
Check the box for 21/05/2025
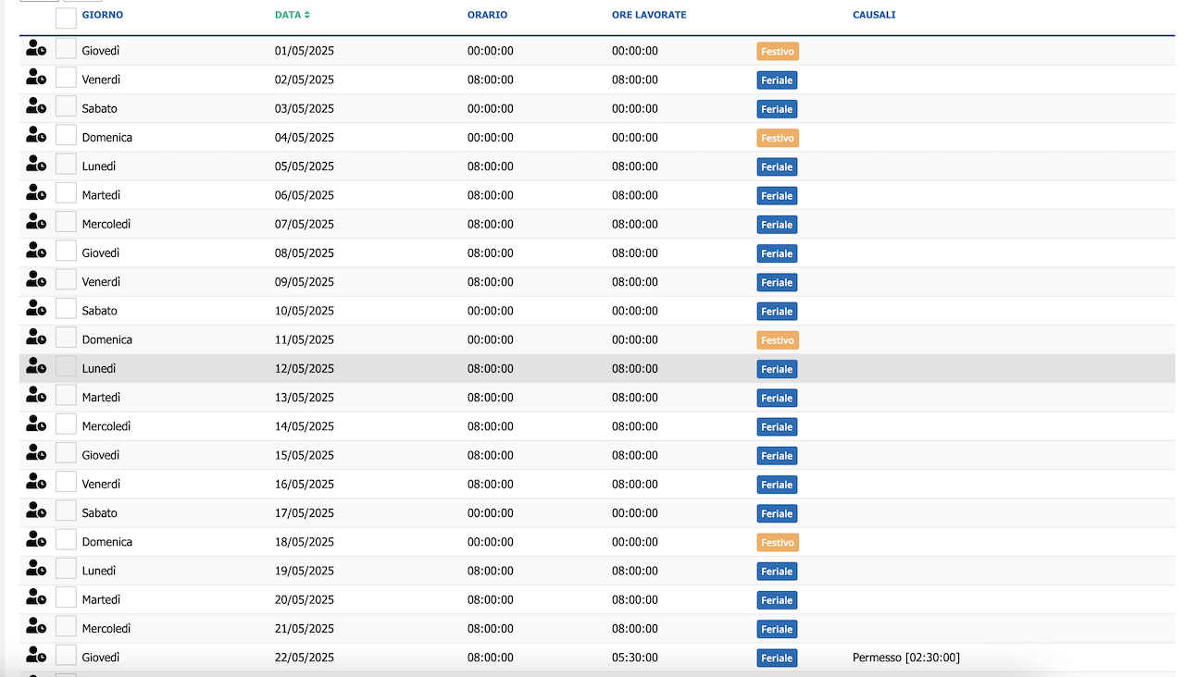[66, 626]
